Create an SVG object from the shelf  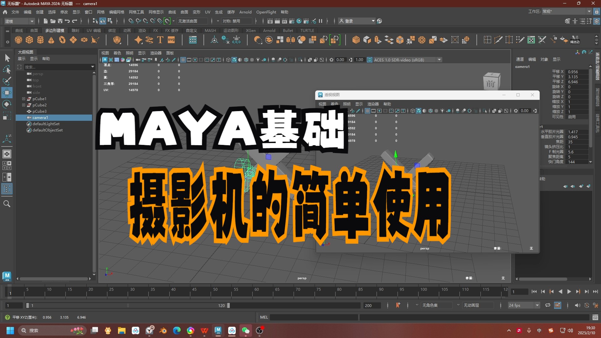[171, 40]
